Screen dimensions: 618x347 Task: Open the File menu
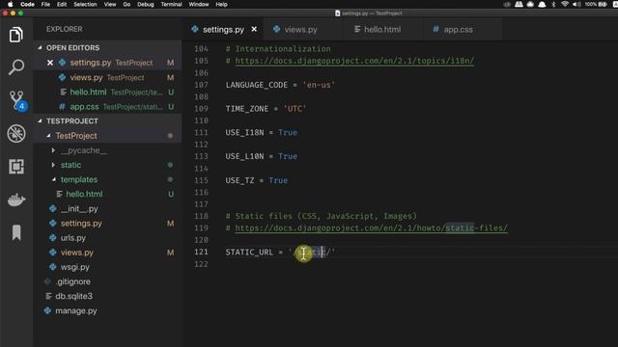coord(45,4)
